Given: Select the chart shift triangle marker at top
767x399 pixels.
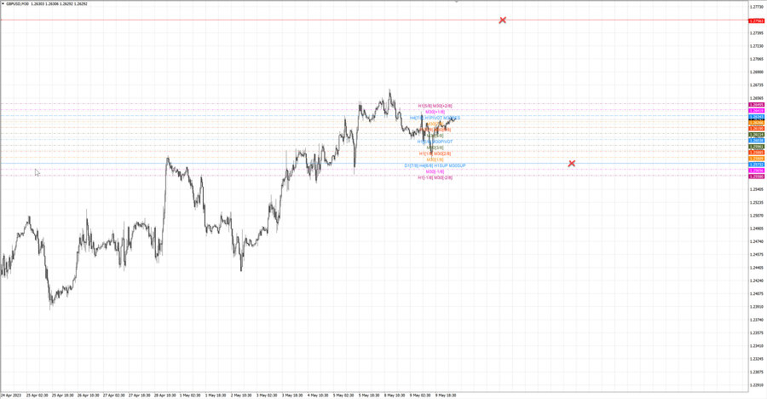Looking at the screenshot, I should click(457, 2).
